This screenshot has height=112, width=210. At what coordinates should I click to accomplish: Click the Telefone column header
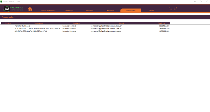point(161,23)
